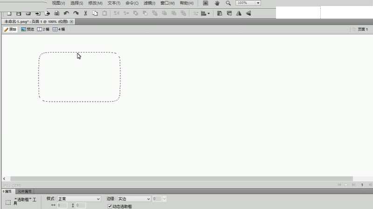Open the 边缘 edge dropdown

134,199
